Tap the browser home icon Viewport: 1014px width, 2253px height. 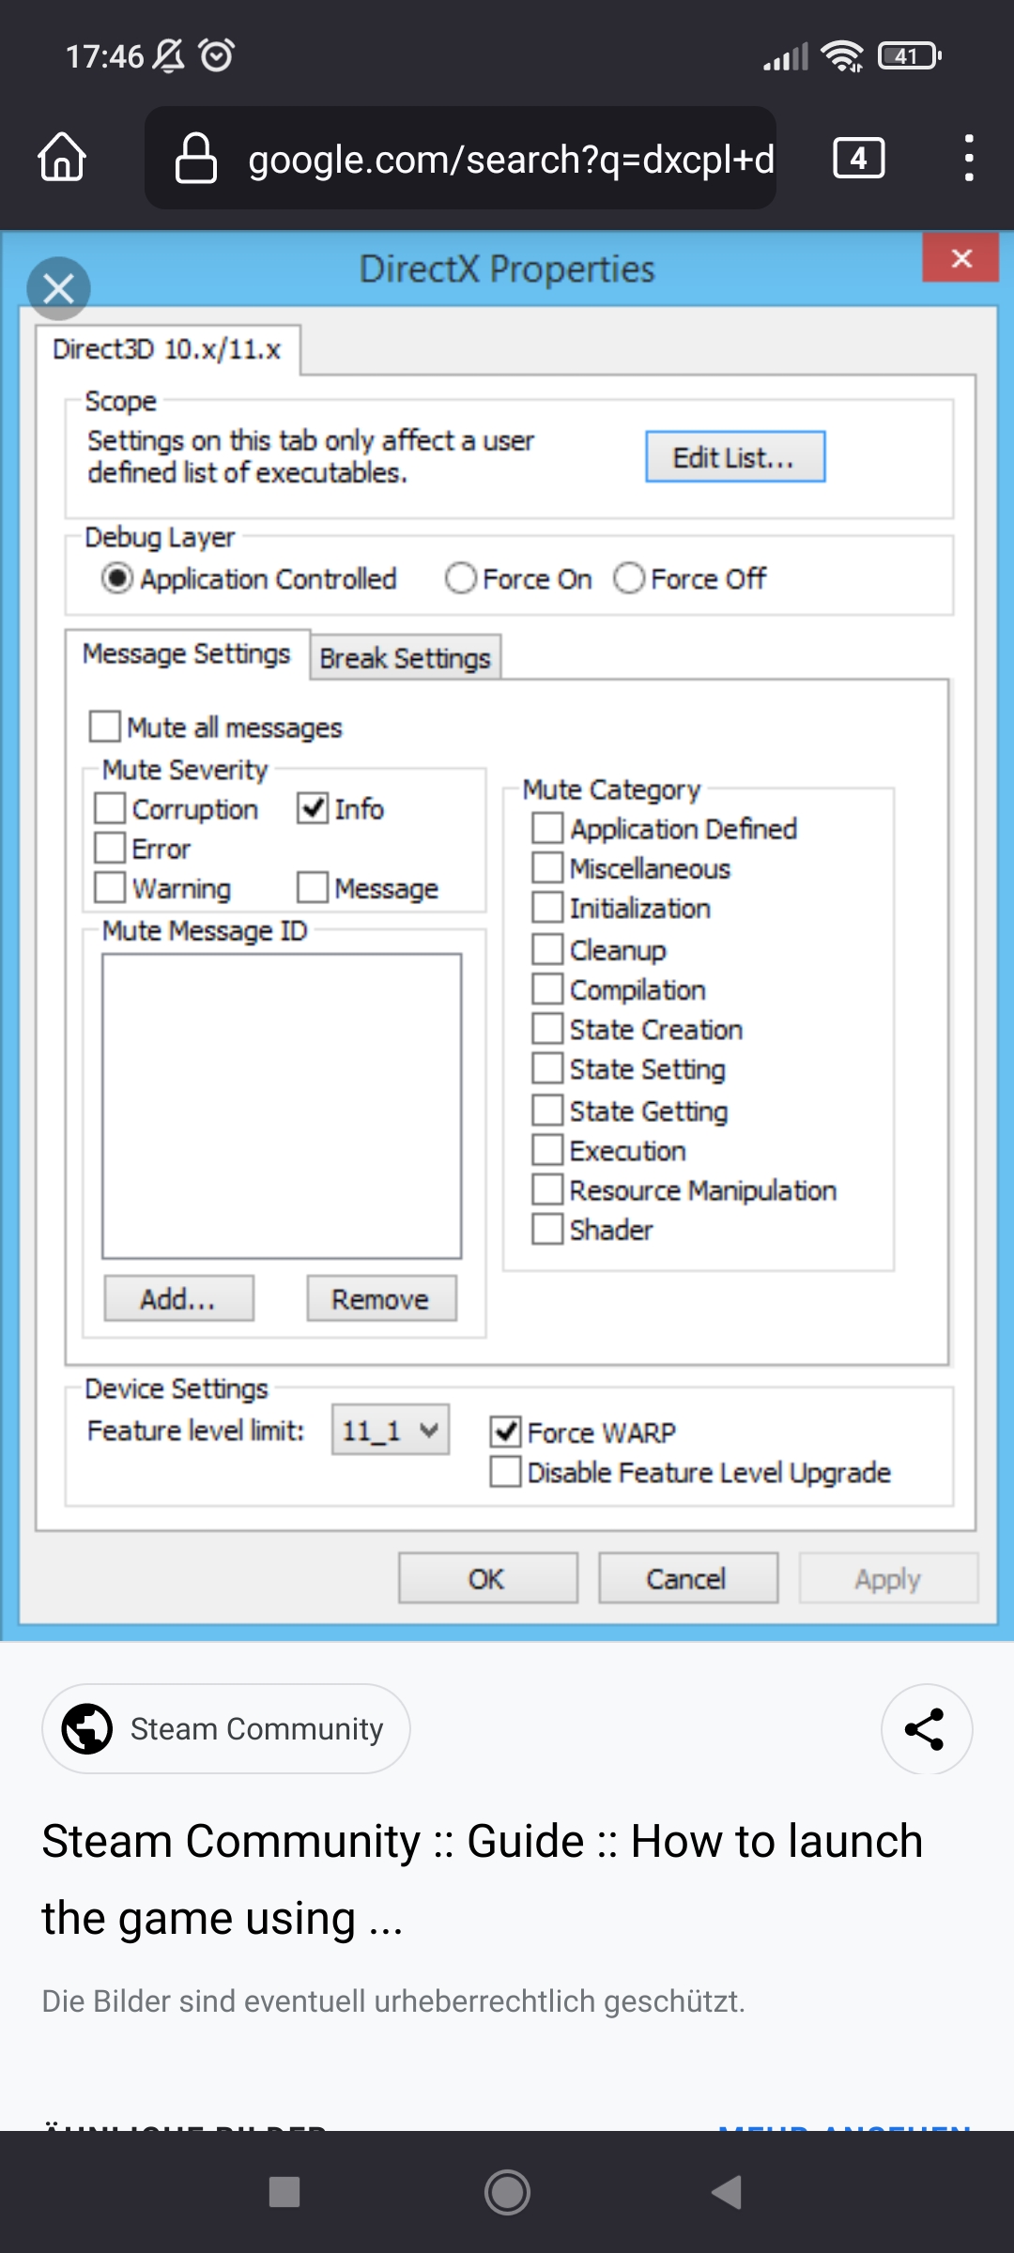point(62,157)
